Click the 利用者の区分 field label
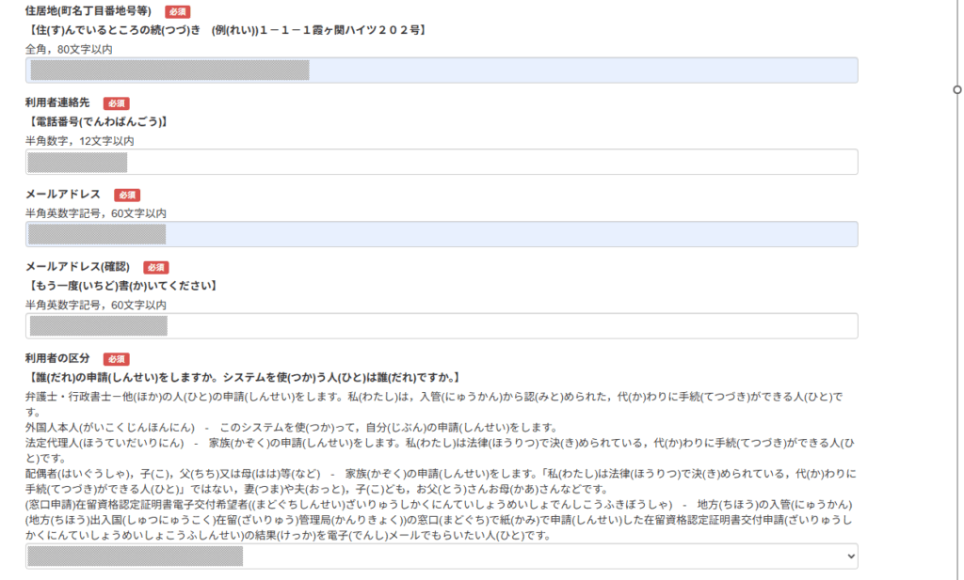Viewport: 964px width, 580px height. pos(57,359)
